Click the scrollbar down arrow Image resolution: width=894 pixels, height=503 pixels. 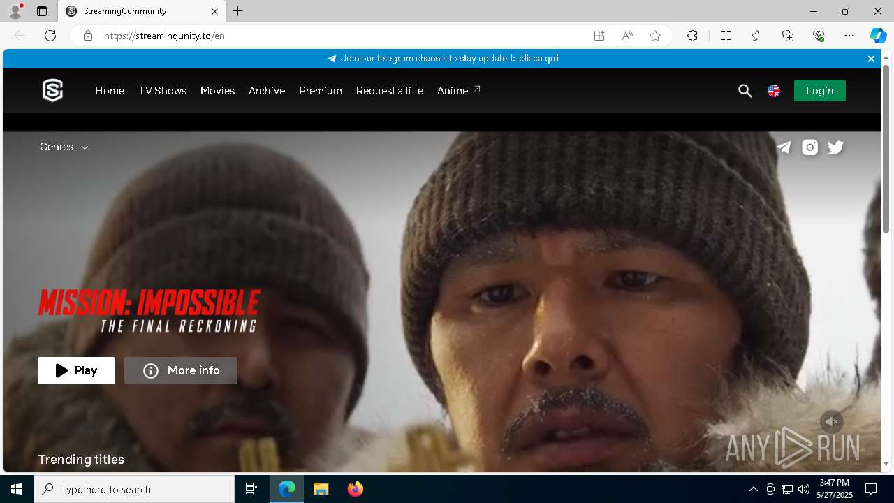click(x=886, y=463)
